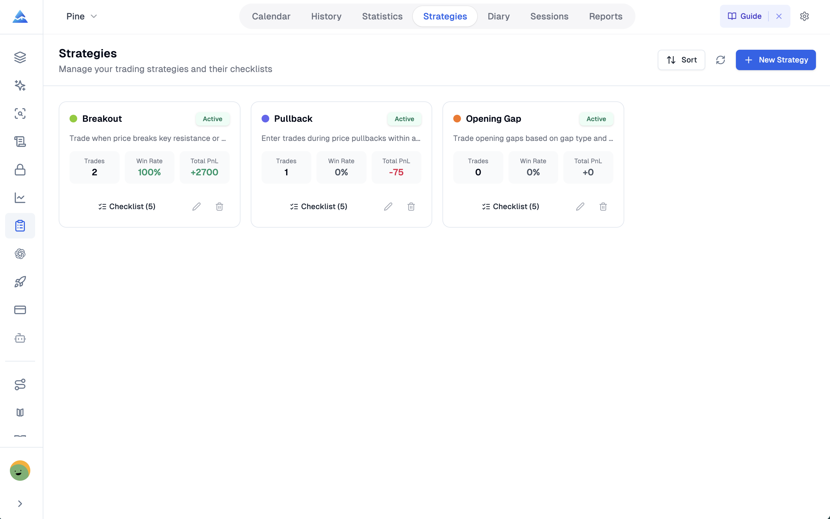The width and height of the screenshot is (830, 519).
Task: Click the ChatGPT assistant icon in sidebar
Action: click(x=20, y=254)
